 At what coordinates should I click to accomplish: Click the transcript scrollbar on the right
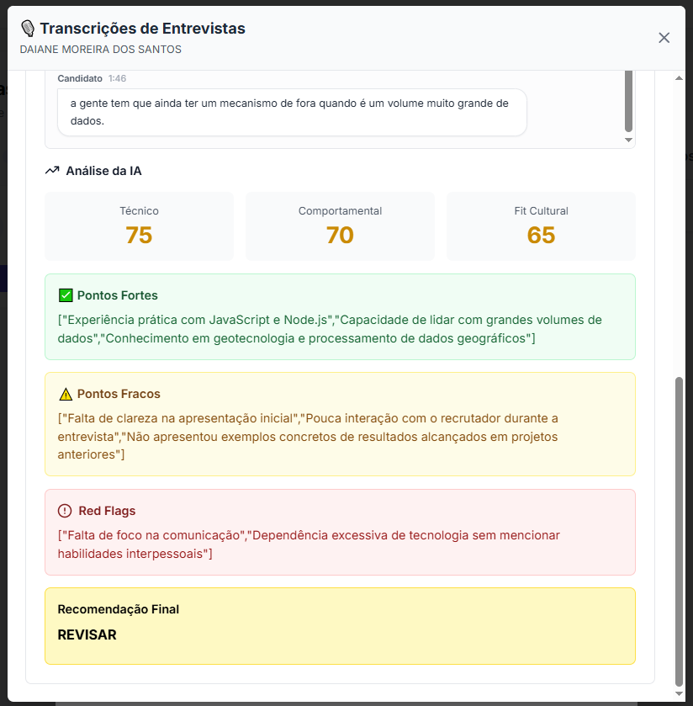(x=628, y=101)
